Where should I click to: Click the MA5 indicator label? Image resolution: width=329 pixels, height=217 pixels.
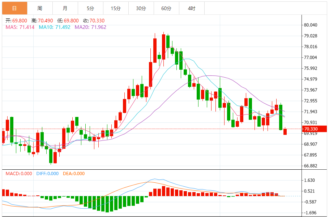point(20,27)
